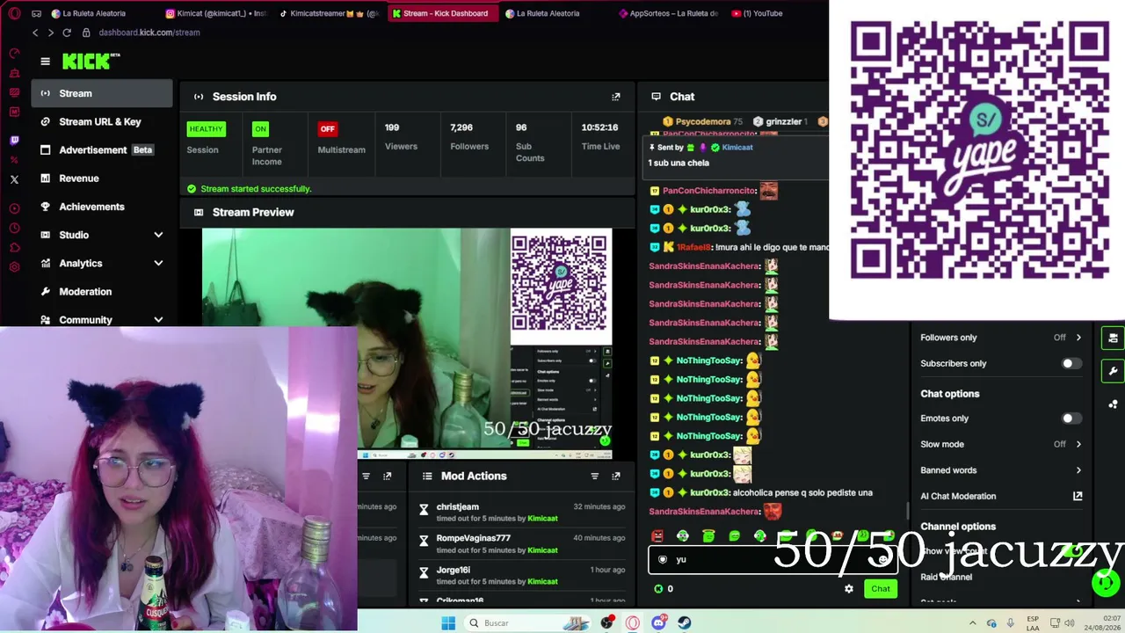Click the Stream Preview video thumbnail

(407, 344)
